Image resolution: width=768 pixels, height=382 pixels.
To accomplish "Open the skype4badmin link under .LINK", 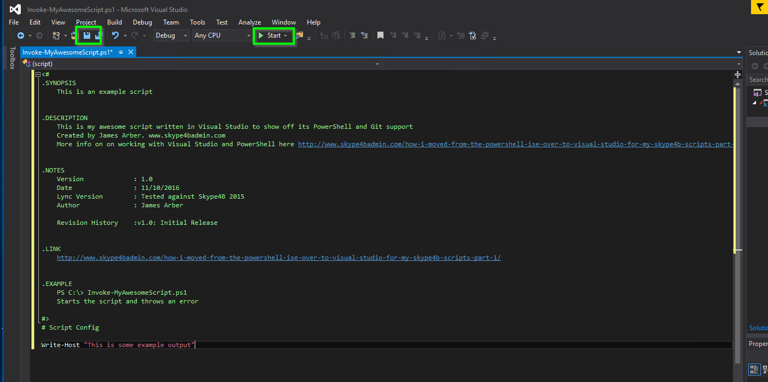I will (x=279, y=258).
